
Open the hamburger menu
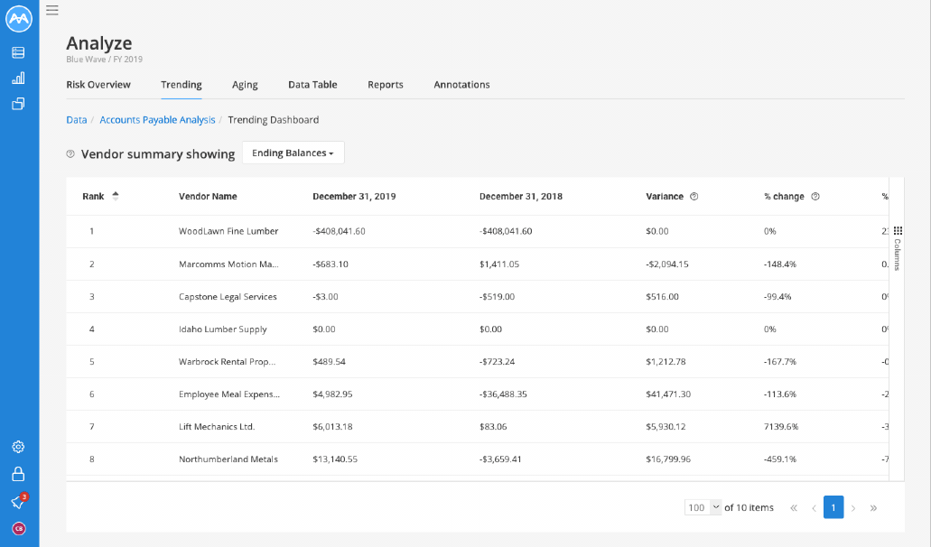point(52,10)
